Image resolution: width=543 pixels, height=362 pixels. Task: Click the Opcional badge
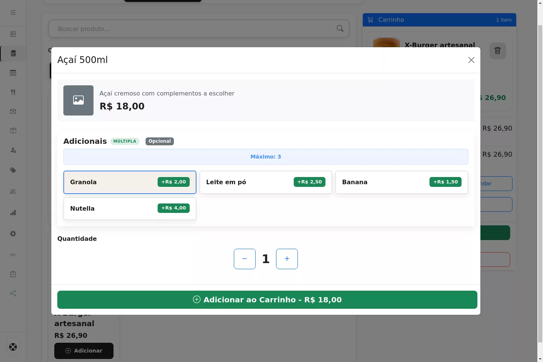[160, 141]
